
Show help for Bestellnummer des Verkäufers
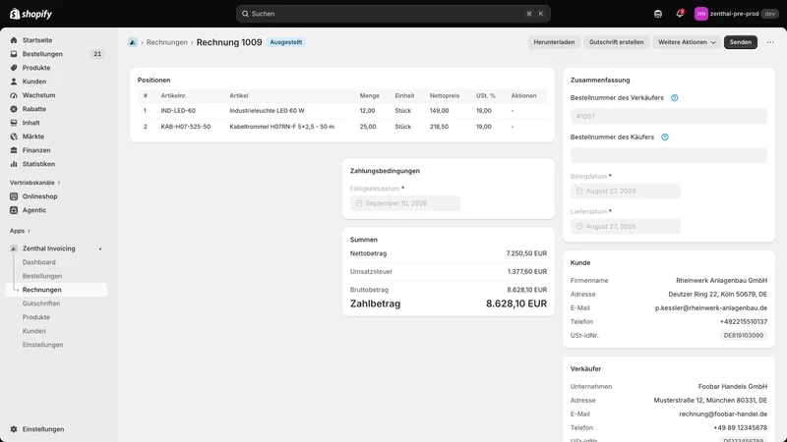pos(675,97)
